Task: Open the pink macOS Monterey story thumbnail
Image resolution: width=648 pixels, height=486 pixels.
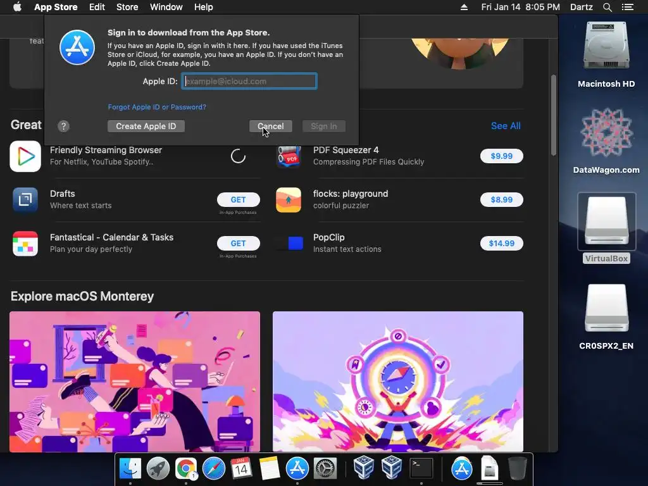Action: click(135, 382)
